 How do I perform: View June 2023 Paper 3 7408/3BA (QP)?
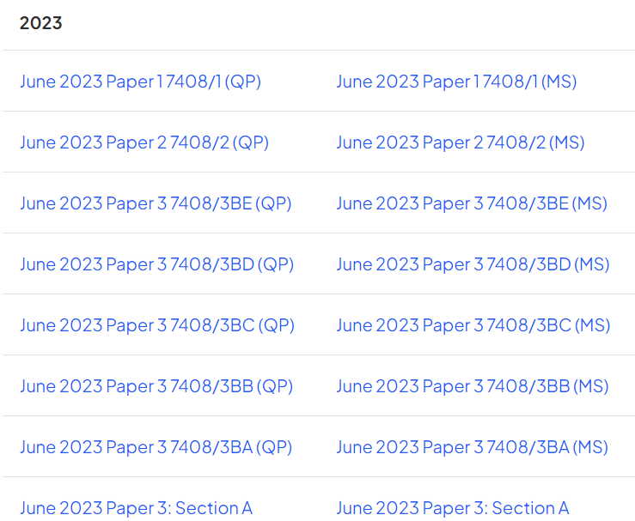point(156,448)
